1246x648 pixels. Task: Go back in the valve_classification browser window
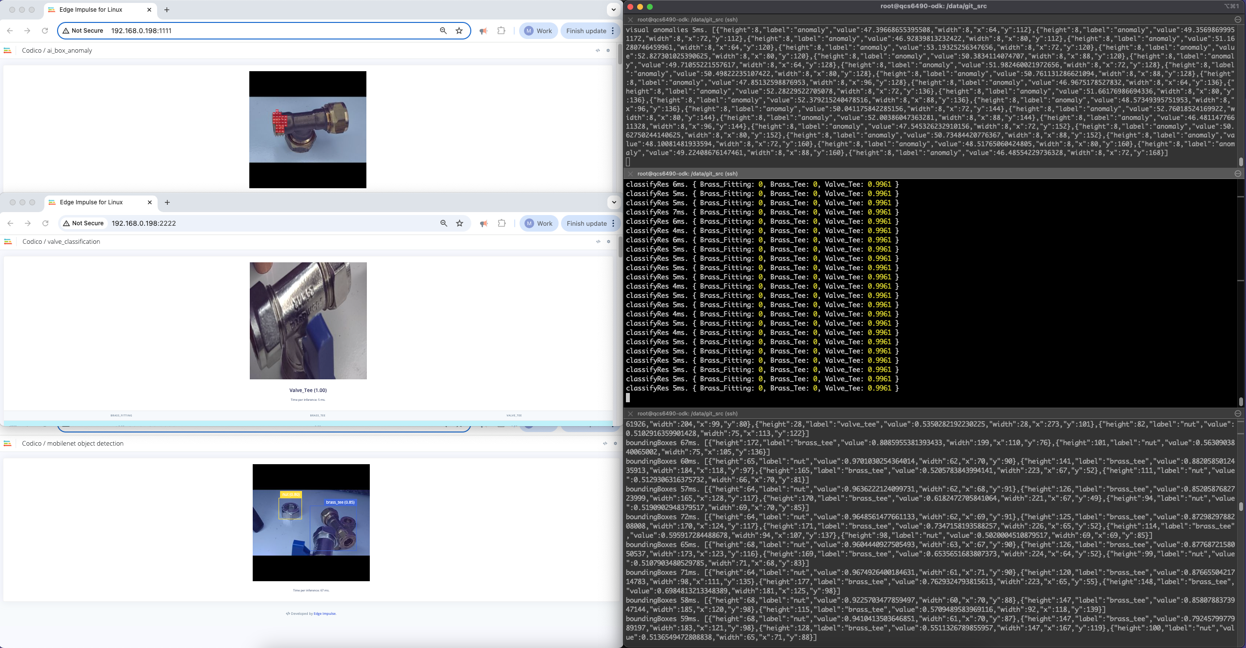[10, 223]
